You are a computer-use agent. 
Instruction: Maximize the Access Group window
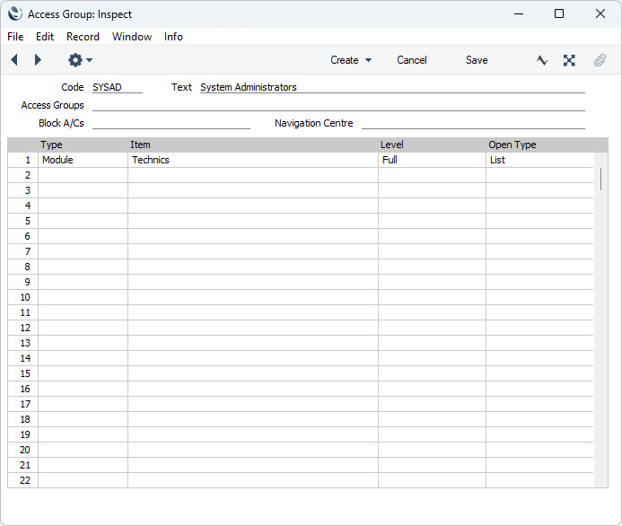559,13
